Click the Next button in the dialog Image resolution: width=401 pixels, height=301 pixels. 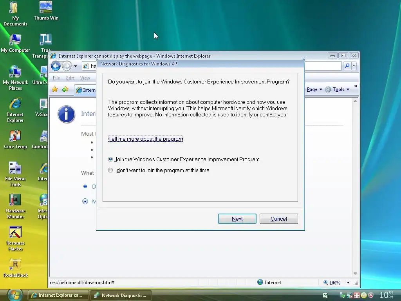pyautogui.click(x=237, y=219)
